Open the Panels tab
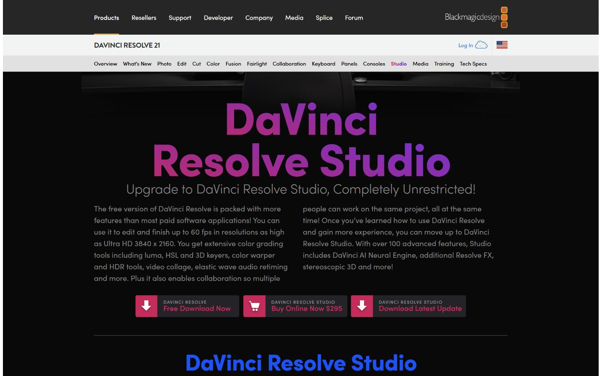The height and width of the screenshot is (376, 602). point(349,64)
